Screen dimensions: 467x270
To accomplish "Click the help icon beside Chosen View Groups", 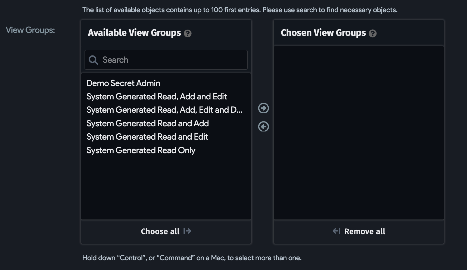I will click(x=372, y=33).
